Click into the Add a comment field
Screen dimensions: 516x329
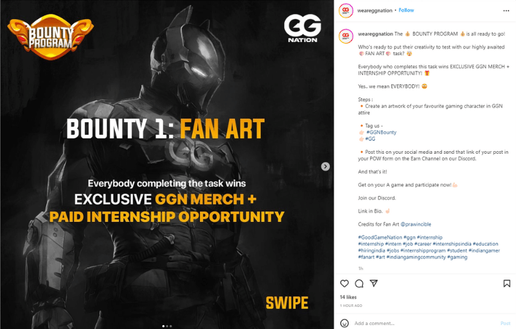(424, 323)
